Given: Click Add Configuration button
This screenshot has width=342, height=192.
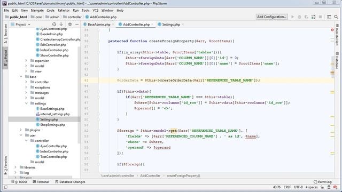Looking at the screenshot, I should point(271,17).
